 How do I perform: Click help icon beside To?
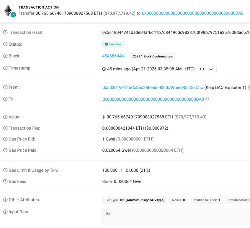pos(5,99)
